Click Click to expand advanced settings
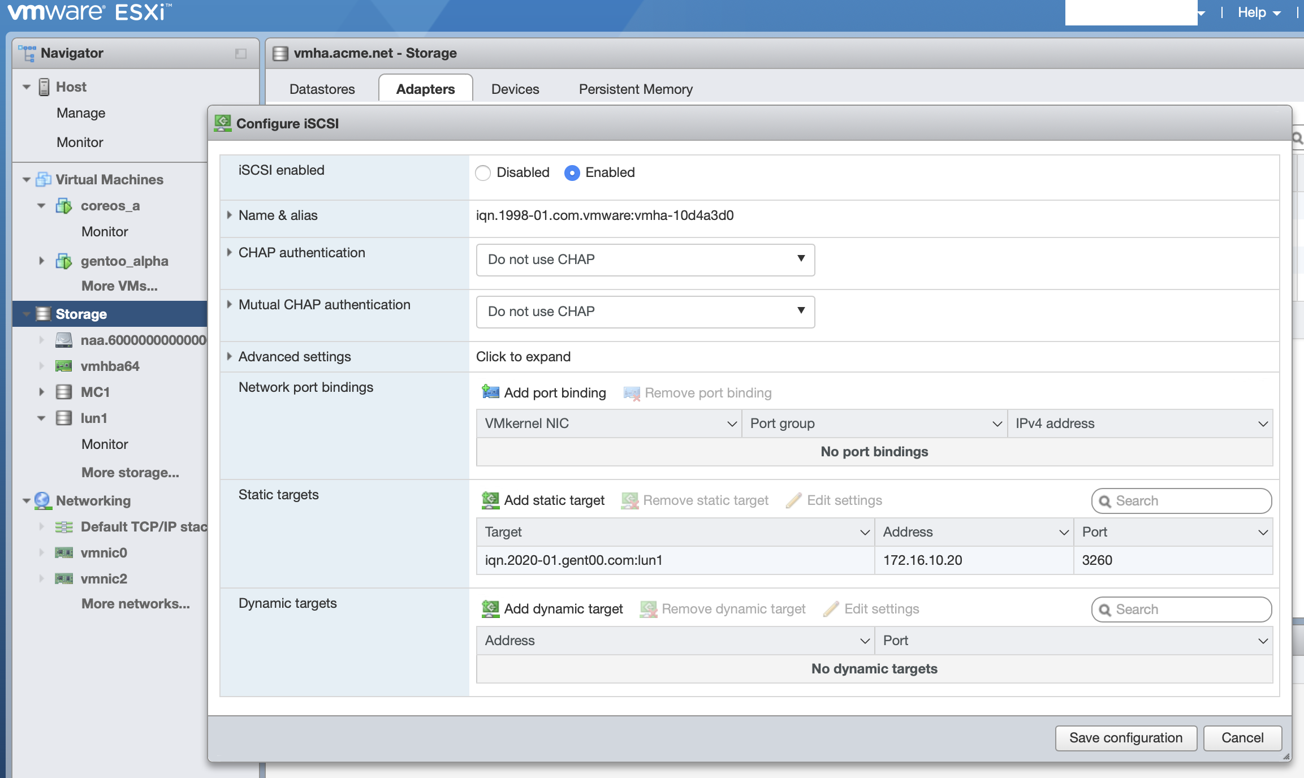Image resolution: width=1304 pixels, height=778 pixels. (x=523, y=357)
